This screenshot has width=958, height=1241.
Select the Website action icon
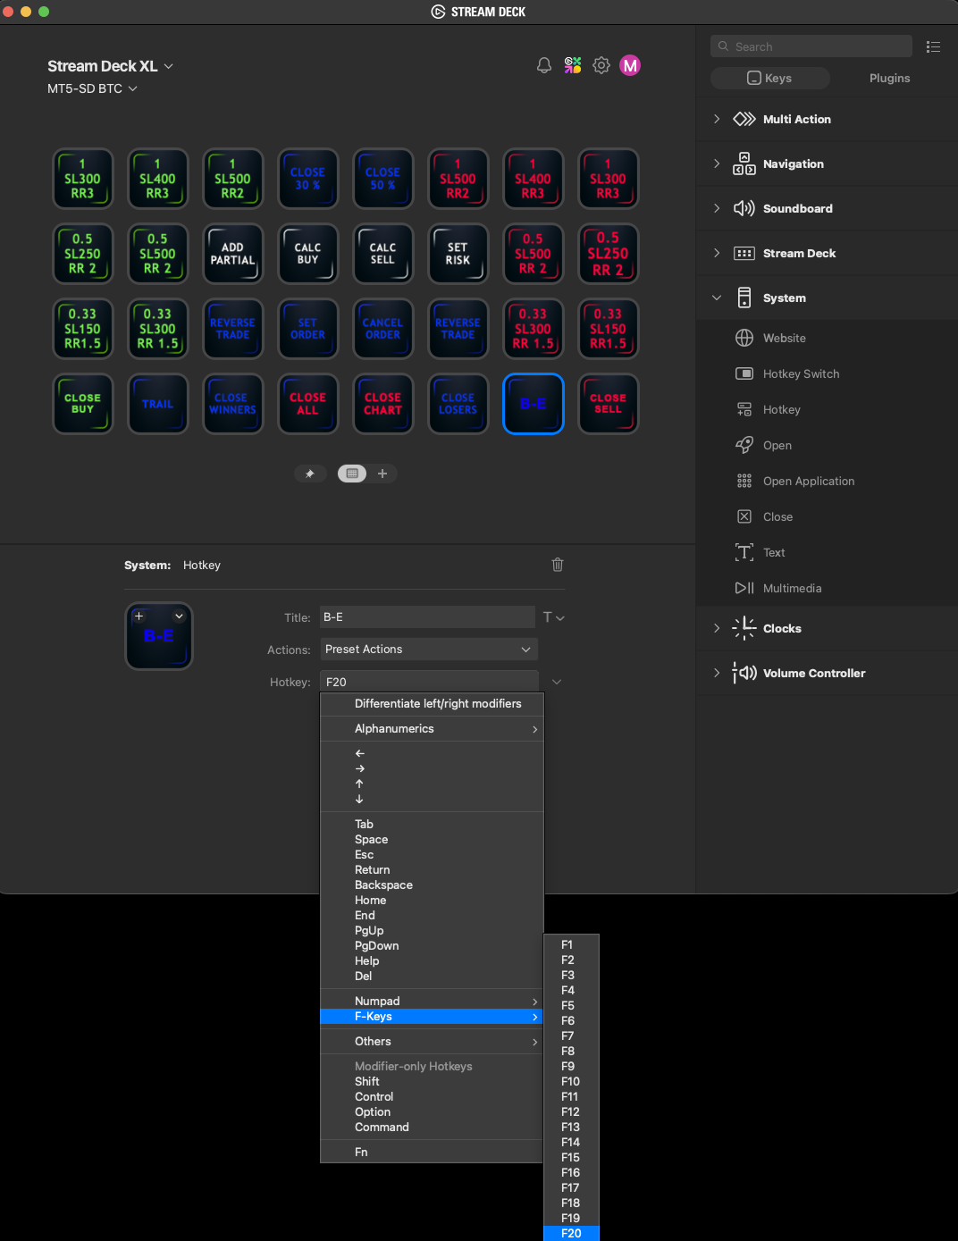tap(744, 338)
